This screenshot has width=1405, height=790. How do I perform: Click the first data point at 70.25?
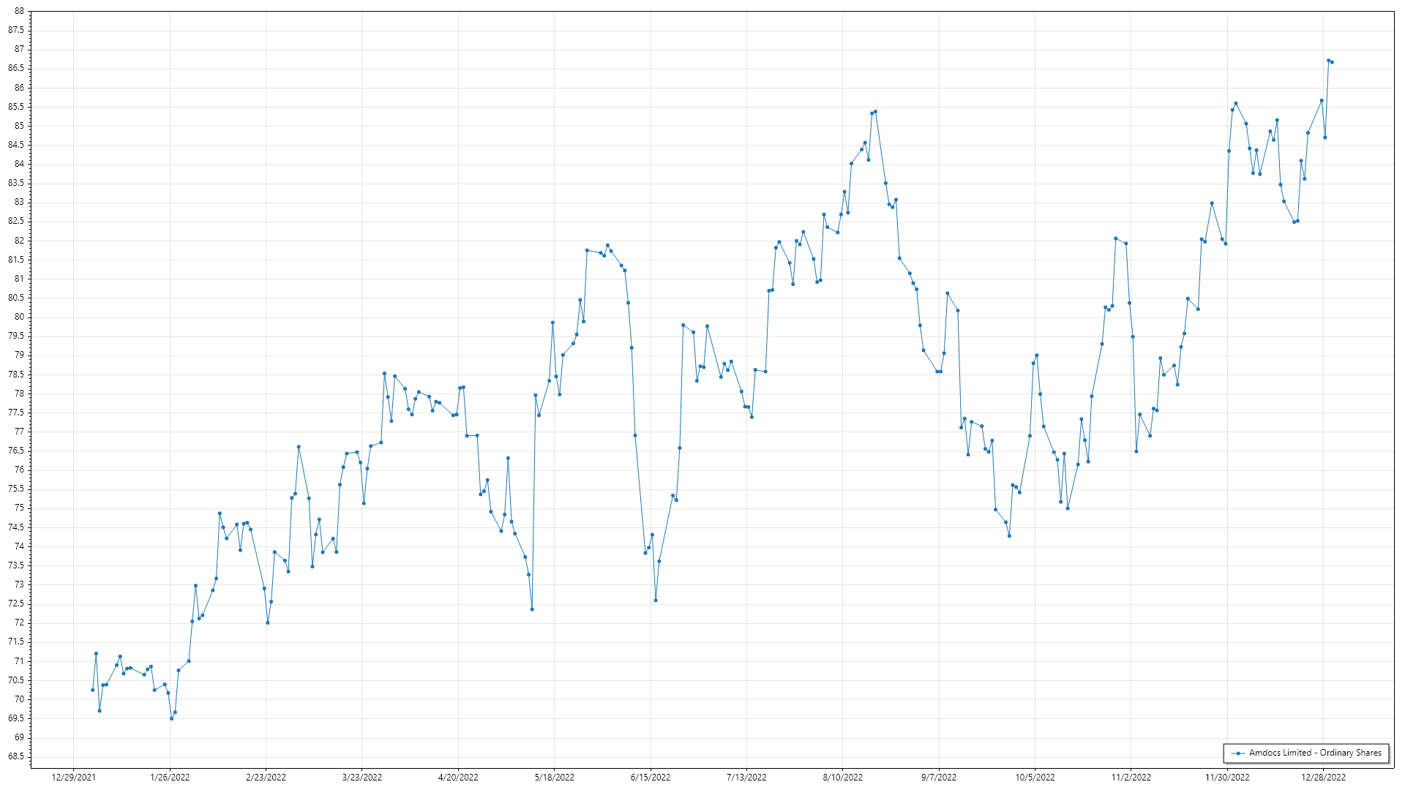tap(92, 690)
